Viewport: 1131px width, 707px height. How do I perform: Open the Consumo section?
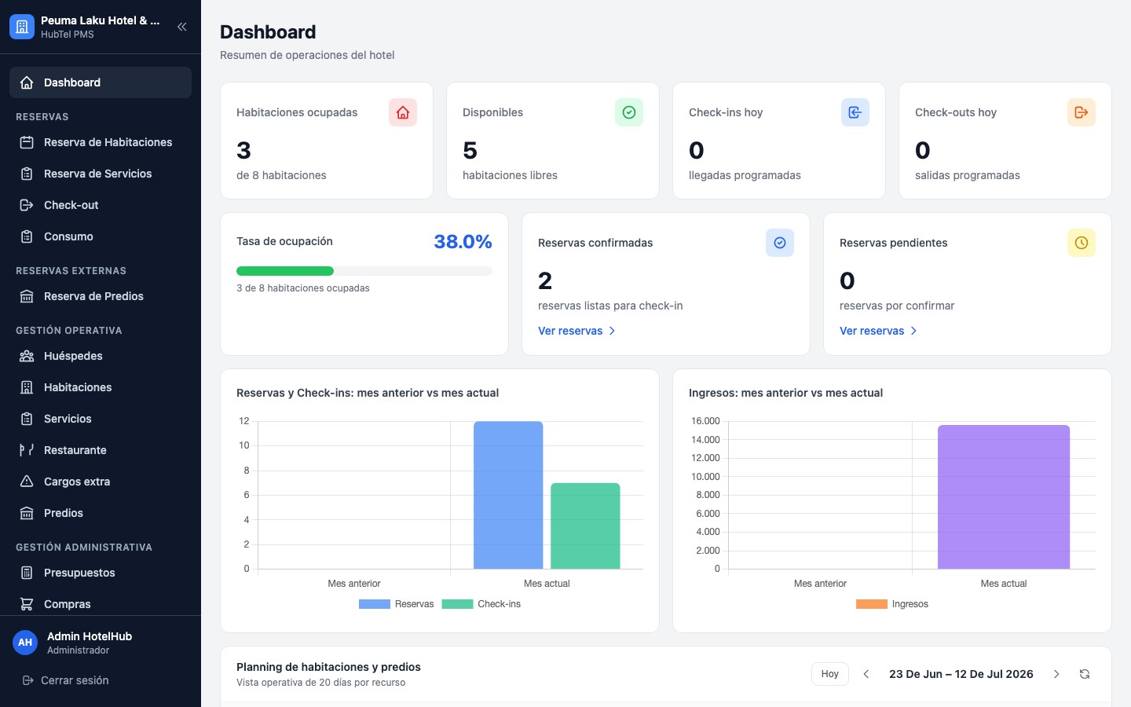(x=101, y=236)
